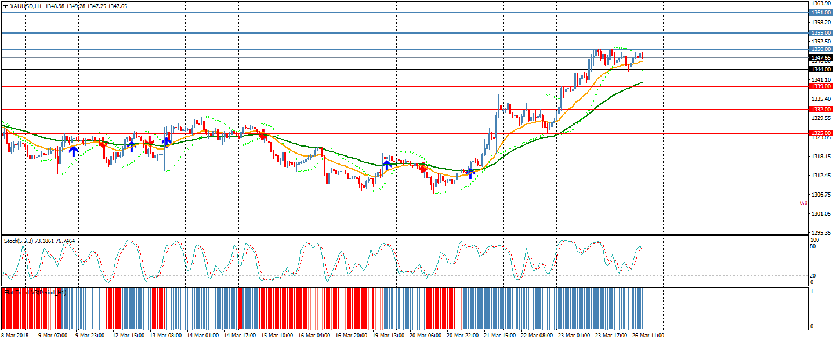Open the XAUUSD,H1 chart dropdown triangle
This screenshot has height=342, width=833.
[x=6, y=6]
